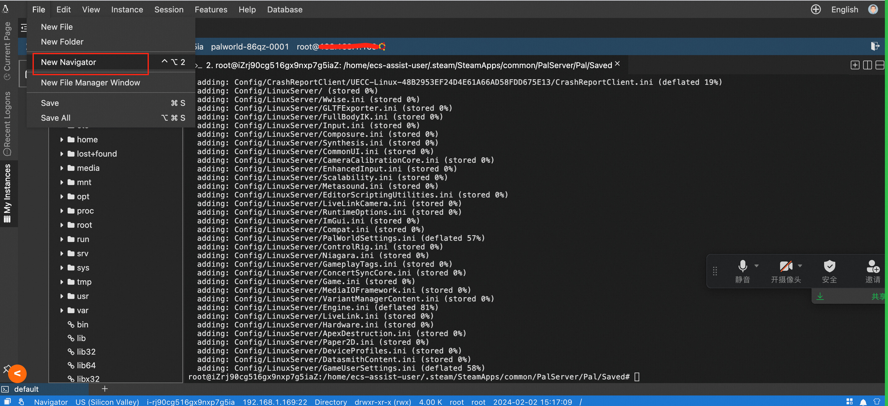Mute microphone in the meeting toolbar
This screenshot has width=888, height=406.
(743, 271)
